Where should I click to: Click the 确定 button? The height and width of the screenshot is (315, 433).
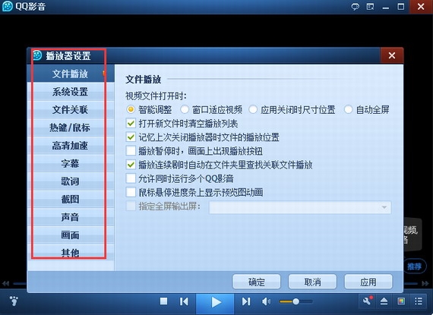[257, 282]
